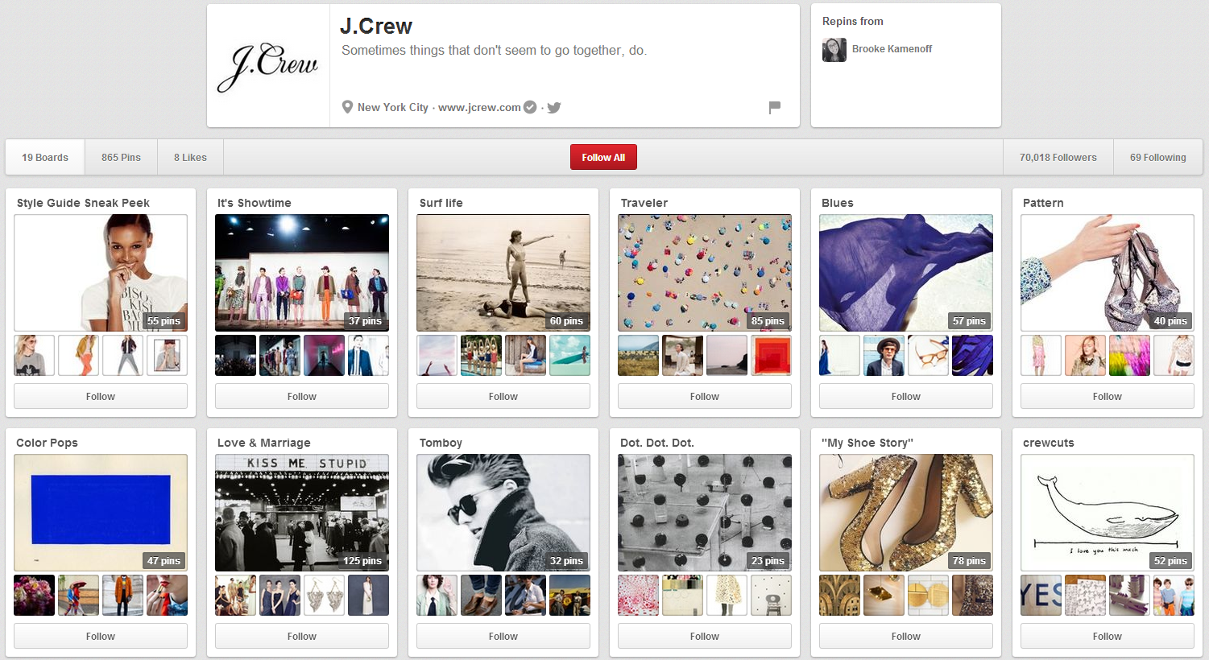
Task: Click the New York City location pin icon
Action: [x=348, y=107]
